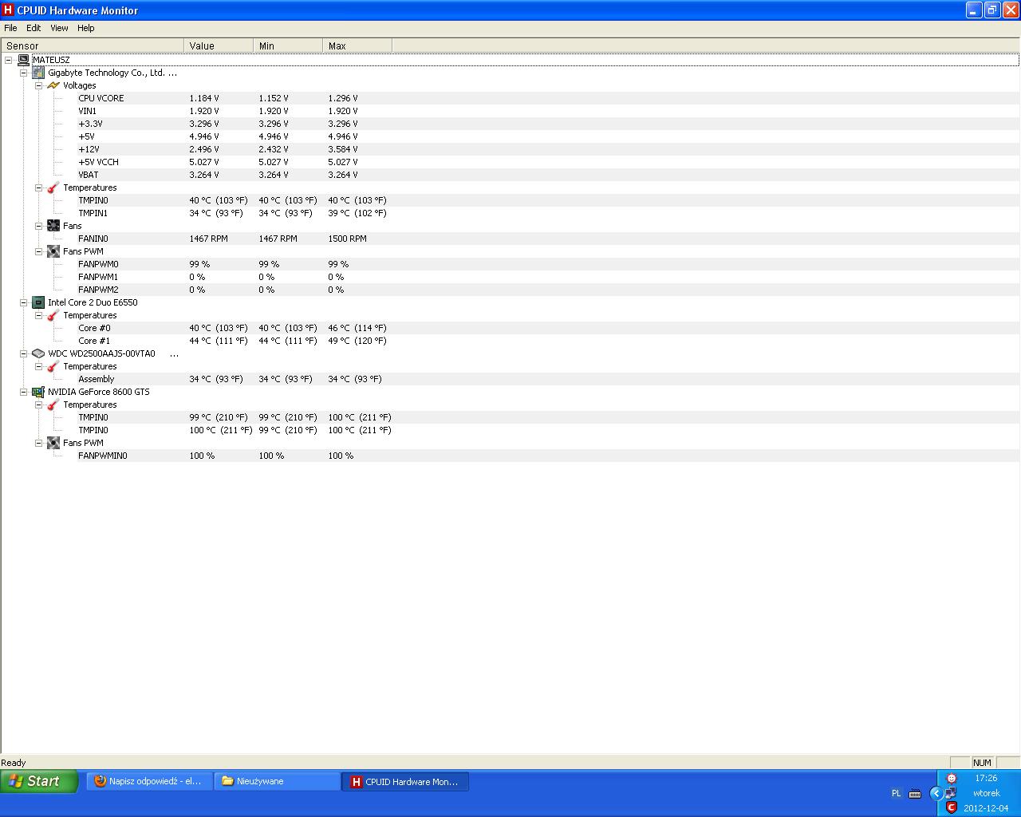Collapse Temperatures under Intel Core 2 Duo
This screenshot has width=1021, height=817.
pyautogui.click(x=38, y=315)
